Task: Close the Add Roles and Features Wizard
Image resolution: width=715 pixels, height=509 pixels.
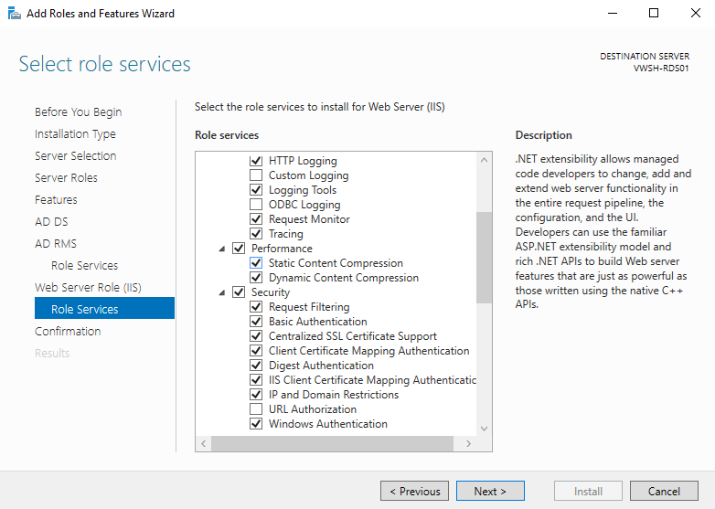Action: tap(695, 13)
